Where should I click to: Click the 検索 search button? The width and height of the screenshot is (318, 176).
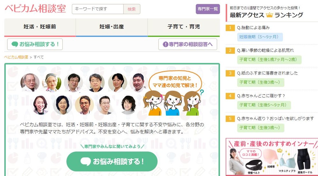pos(132,9)
